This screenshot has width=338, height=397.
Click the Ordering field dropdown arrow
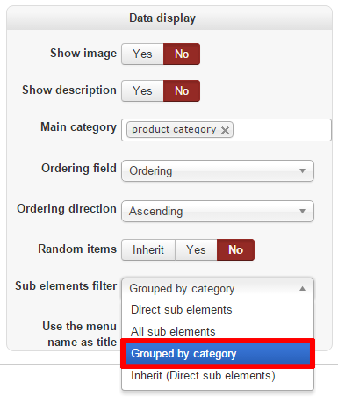point(303,170)
